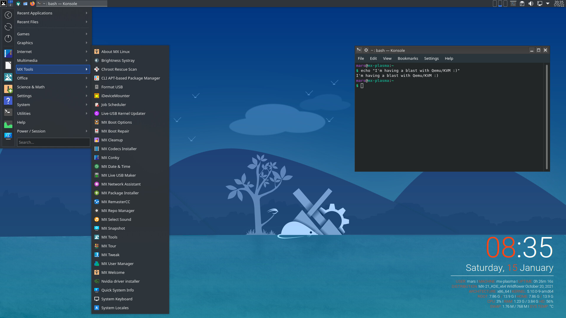Viewport: 566px width, 318px height.
Task: Launch MX Boot Repair
Action: [x=130, y=131]
